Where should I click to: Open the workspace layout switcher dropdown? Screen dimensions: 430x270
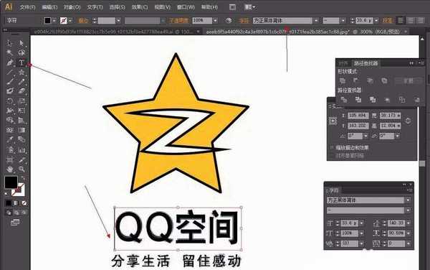tap(250, 7)
